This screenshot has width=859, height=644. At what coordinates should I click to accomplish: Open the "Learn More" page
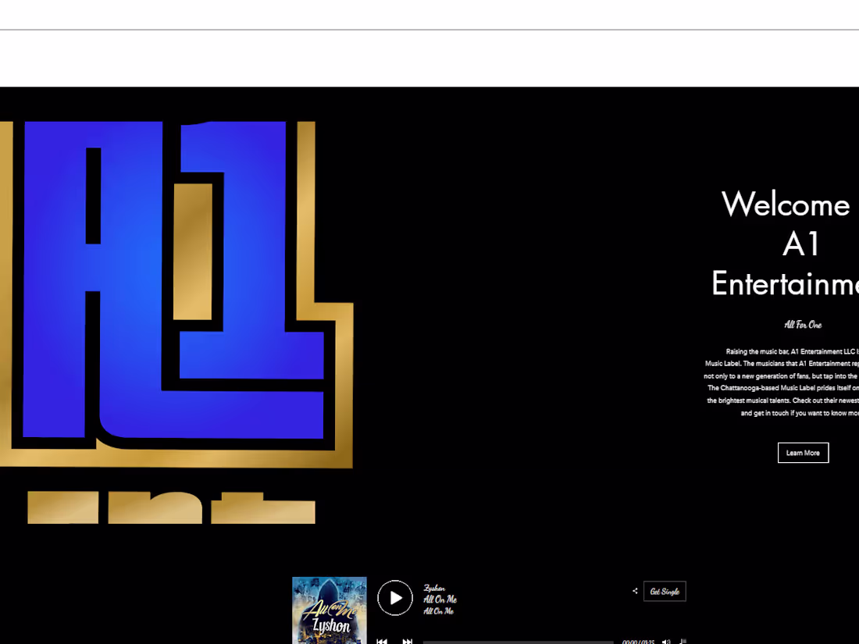803,453
